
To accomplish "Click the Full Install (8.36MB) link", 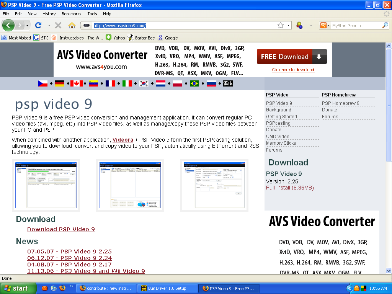I will [x=290, y=188].
